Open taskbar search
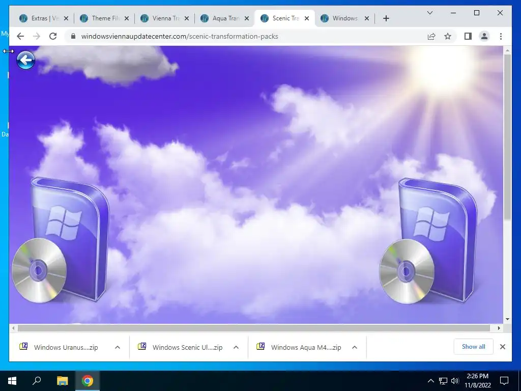 click(37, 381)
